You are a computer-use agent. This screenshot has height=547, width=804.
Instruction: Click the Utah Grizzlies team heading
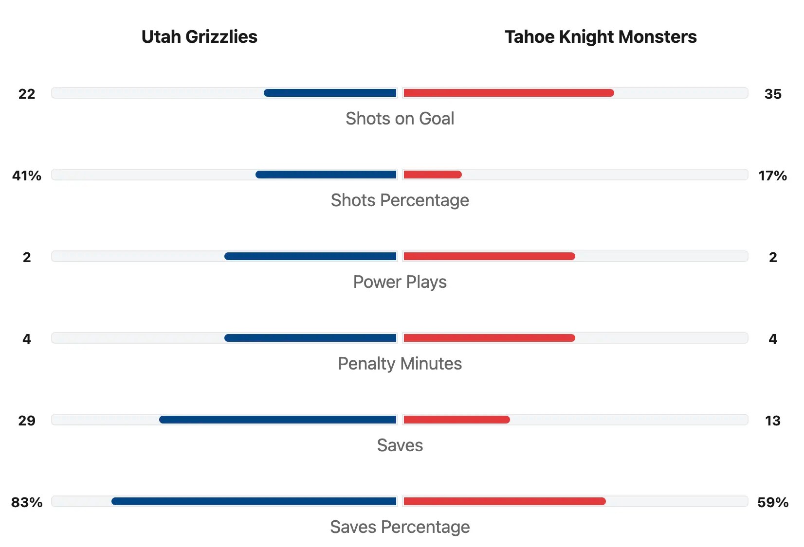click(x=199, y=37)
